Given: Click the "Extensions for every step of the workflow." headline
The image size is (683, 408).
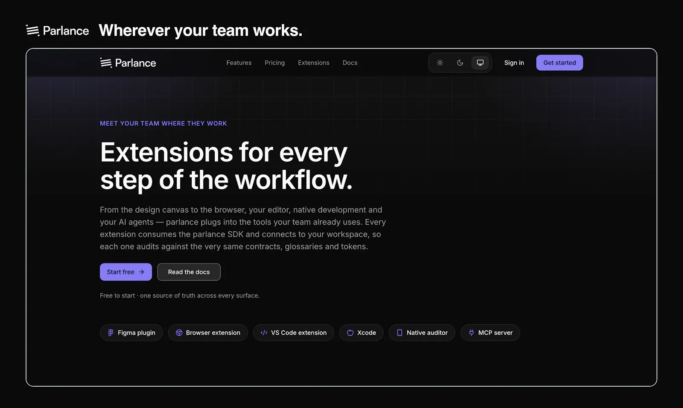Looking at the screenshot, I should click(226, 166).
